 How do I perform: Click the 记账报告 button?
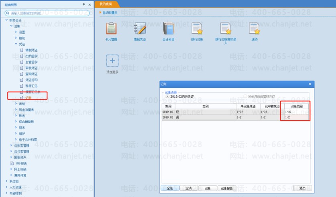coord(227,188)
